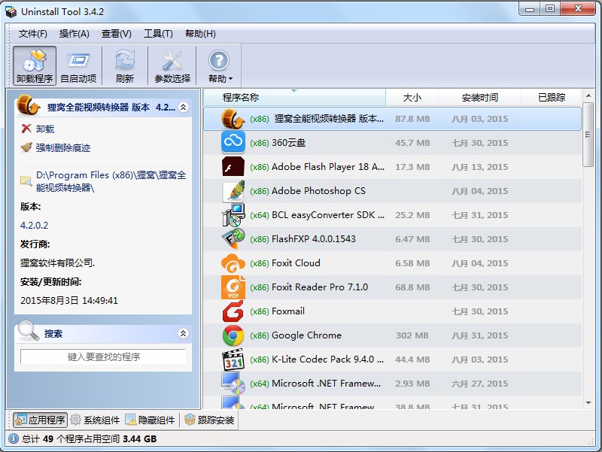
Task: Switch to the 隐藏组件 tab
Action: point(150,420)
